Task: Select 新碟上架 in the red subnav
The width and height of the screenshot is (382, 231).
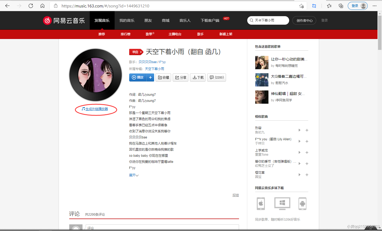Action: pyautogui.click(x=226, y=34)
